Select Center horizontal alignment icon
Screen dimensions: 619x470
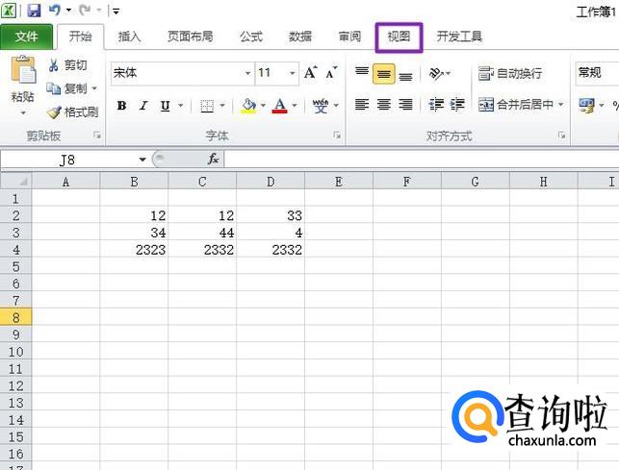tap(384, 105)
